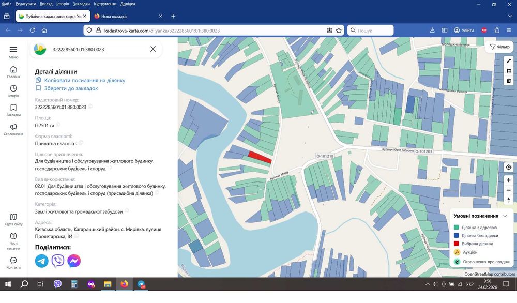Viewport: 517px width, 303px height.
Task: Zoom in on the map
Action: [x=509, y=180]
